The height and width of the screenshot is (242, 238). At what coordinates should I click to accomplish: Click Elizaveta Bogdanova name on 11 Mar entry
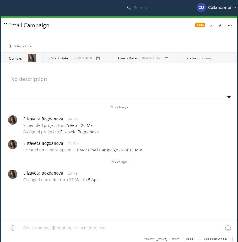43,143
